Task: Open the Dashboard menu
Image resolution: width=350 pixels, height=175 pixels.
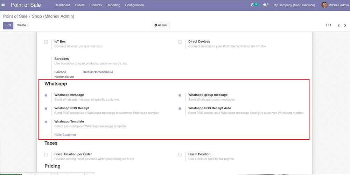Action: [62, 5]
